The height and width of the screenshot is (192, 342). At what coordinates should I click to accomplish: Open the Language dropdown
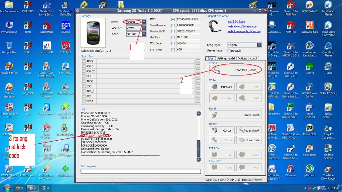coord(259,45)
